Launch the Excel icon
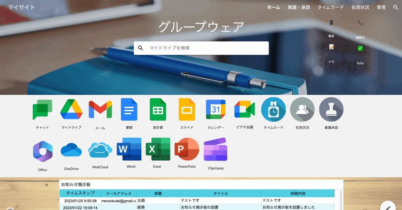The image size is (402, 210). click(158, 149)
